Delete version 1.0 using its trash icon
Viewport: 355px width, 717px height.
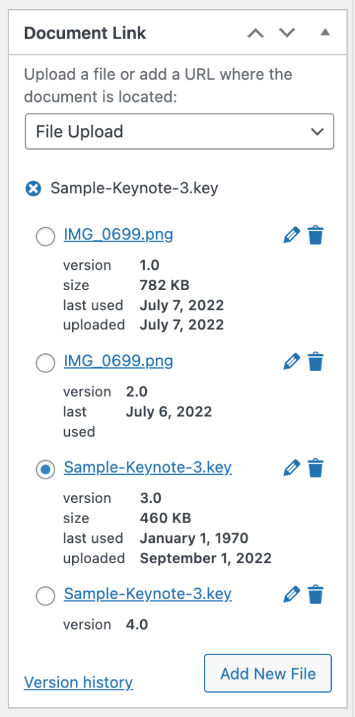(315, 234)
